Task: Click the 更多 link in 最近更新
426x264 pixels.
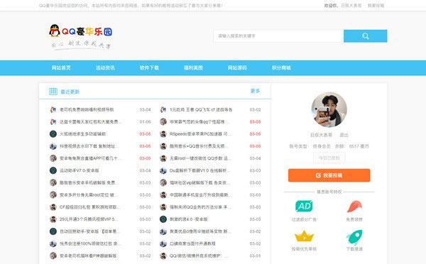Action: (255, 91)
